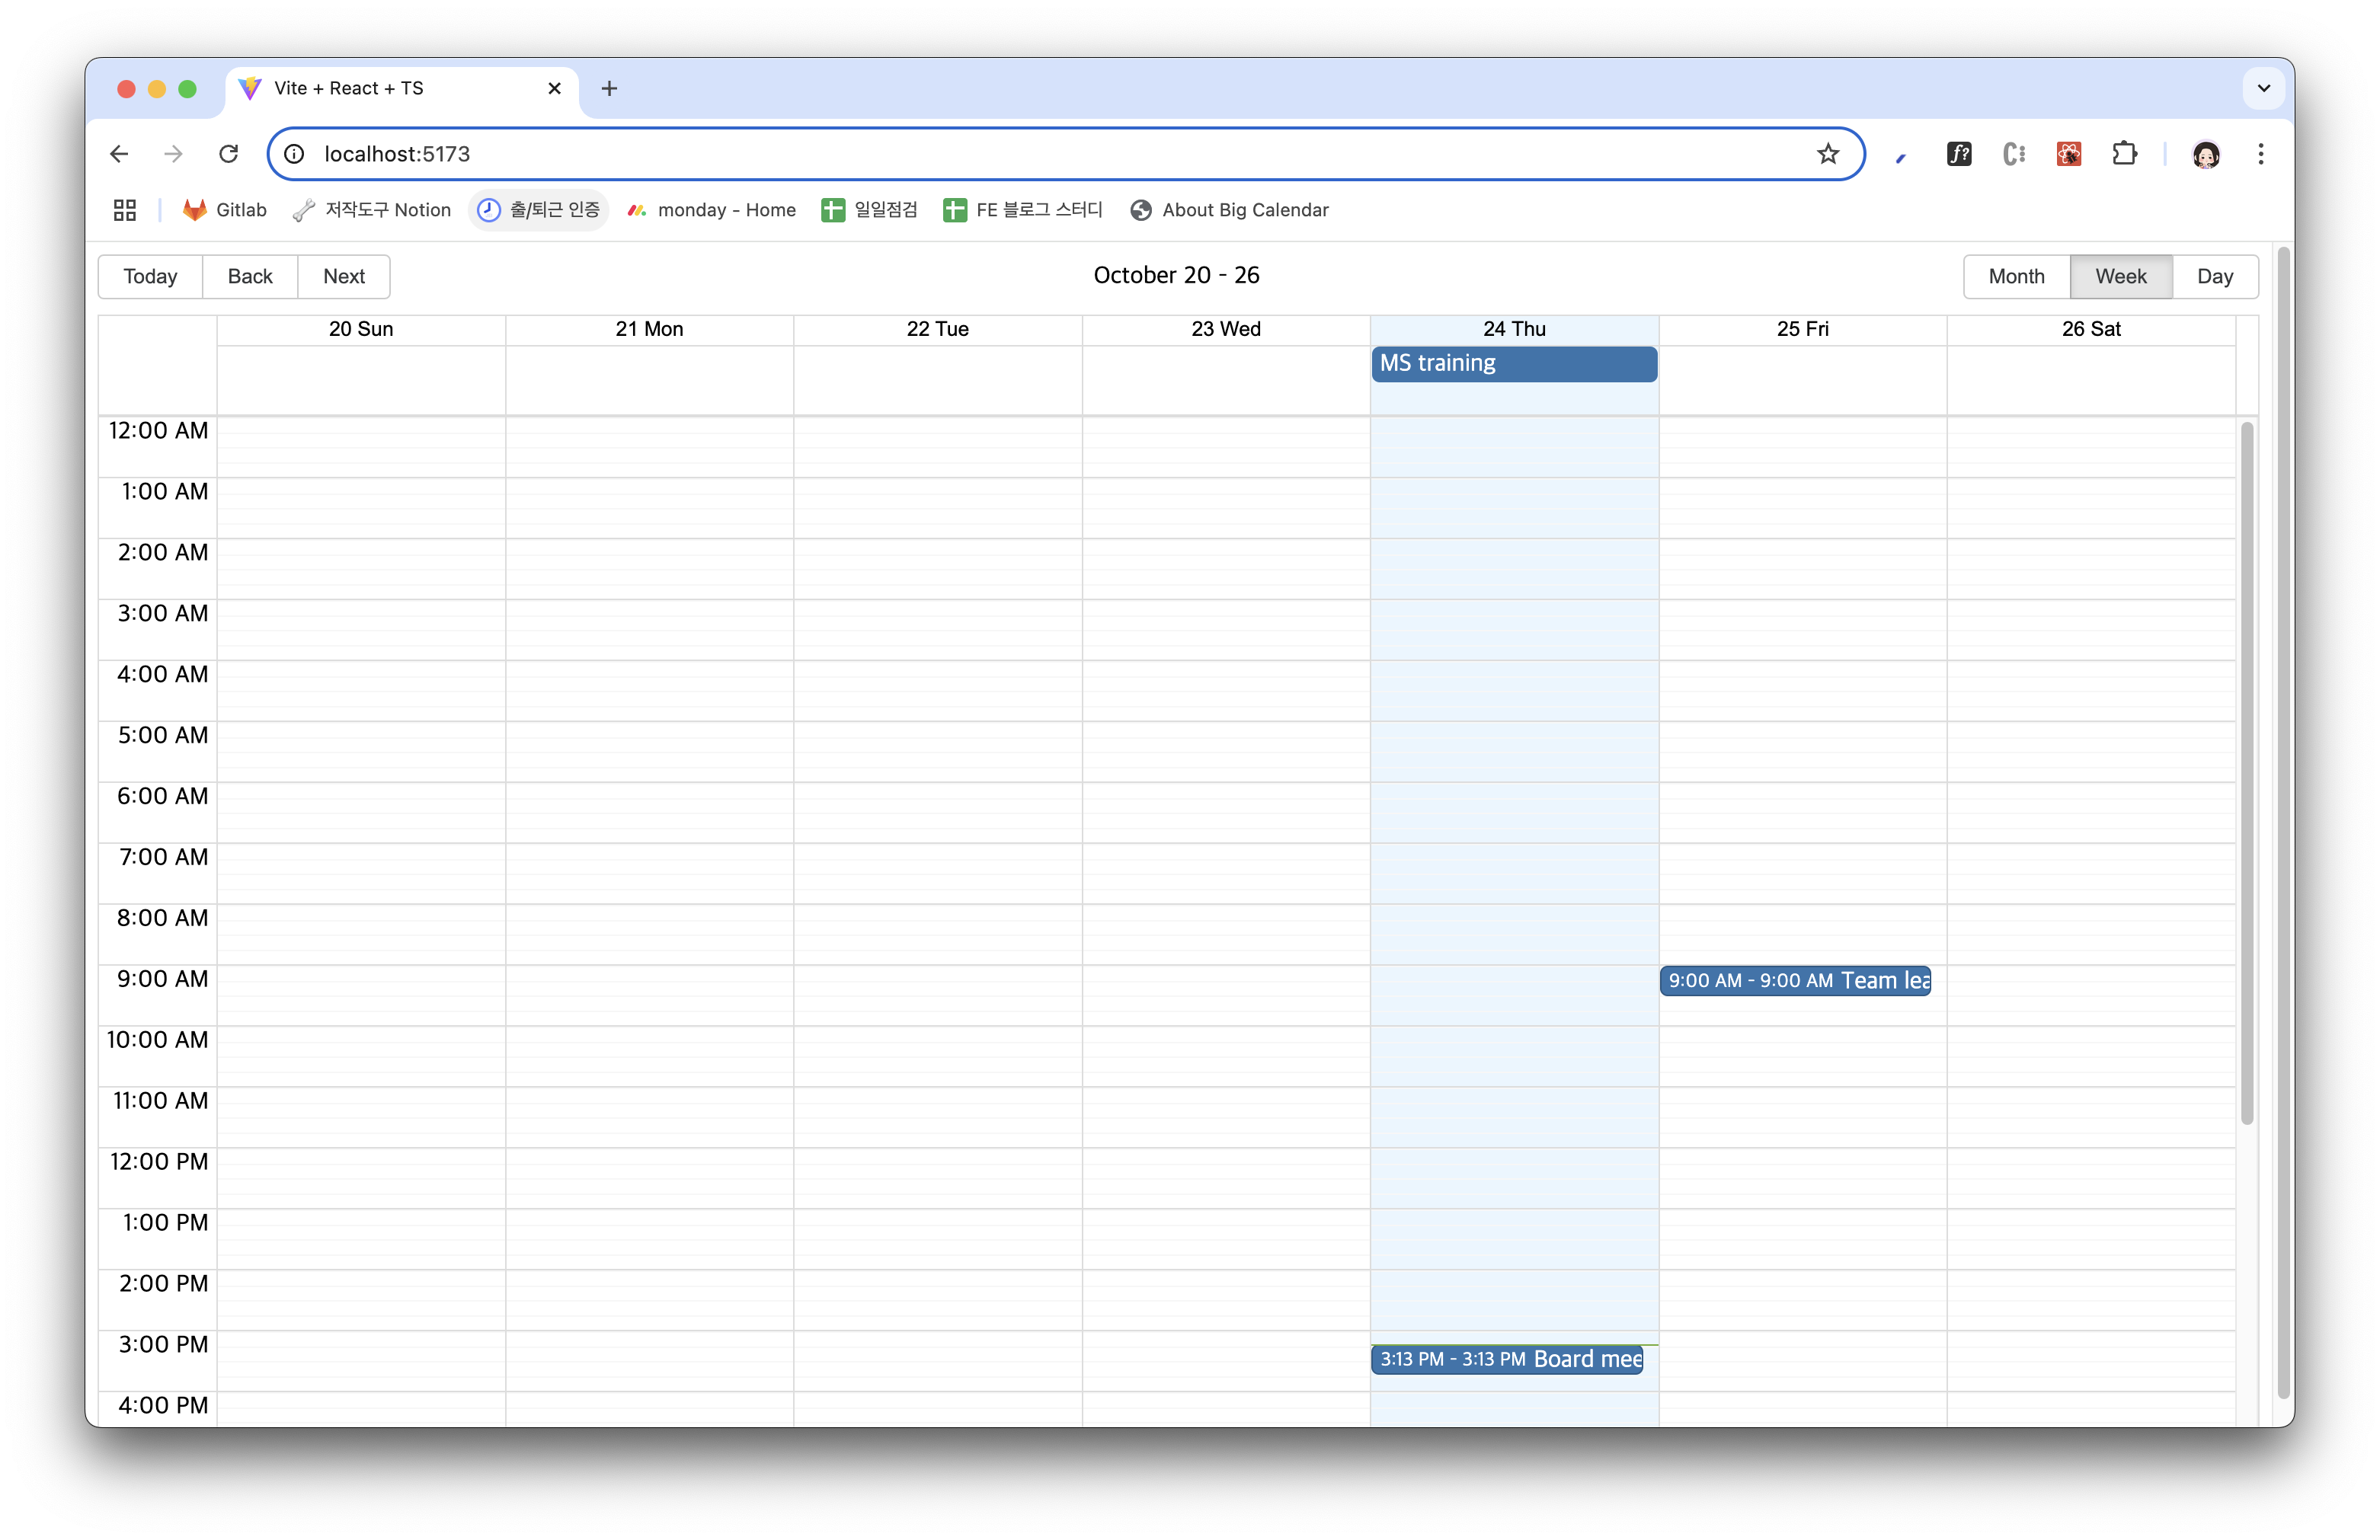Click the Today button
This screenshot has width=2380, height=1540.
tap(150, 277)
